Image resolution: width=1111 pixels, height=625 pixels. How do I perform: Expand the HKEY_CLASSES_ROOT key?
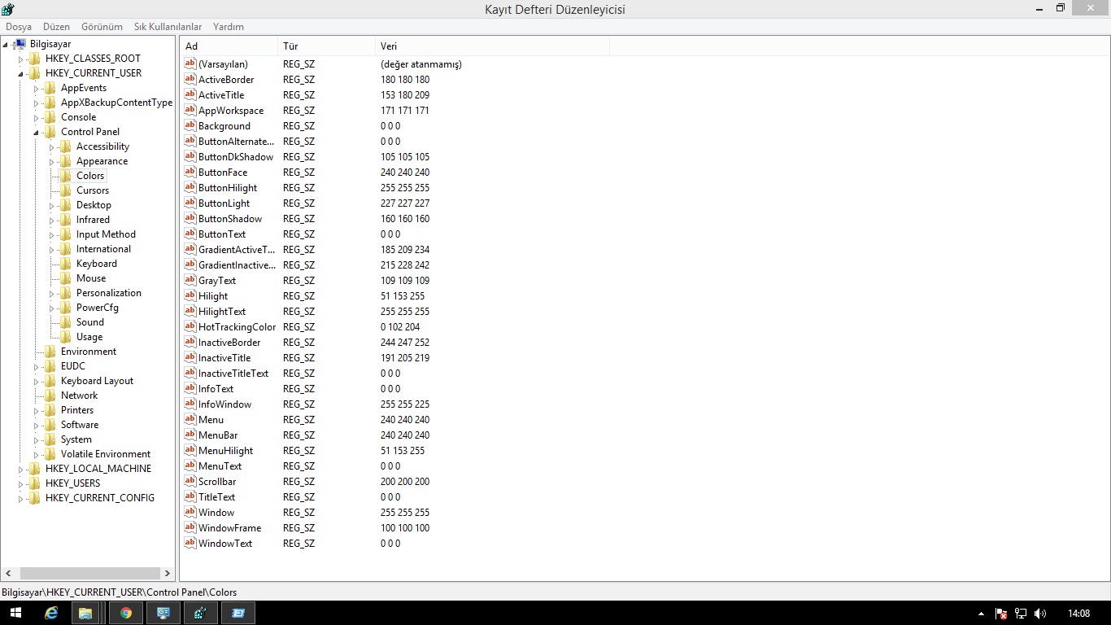pyautogui.click(x=21, y=59)
